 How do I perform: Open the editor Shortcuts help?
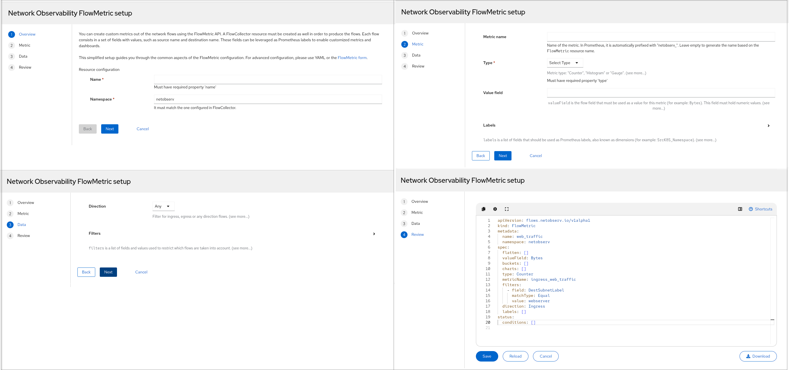pyautogui.click(x=760, y=209)
